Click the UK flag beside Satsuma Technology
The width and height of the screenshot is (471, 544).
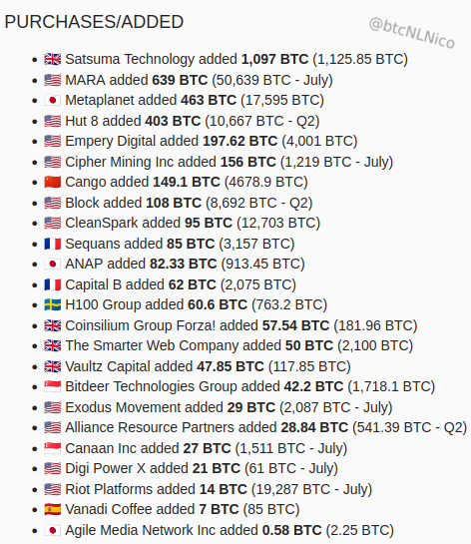(x=53, y=59)
